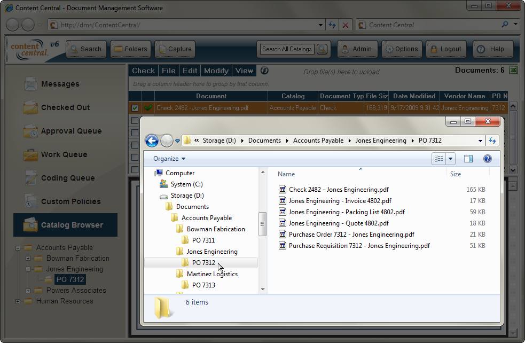Open the Work Queue briefcase icon
This screenshot has width=525, height=343.
[30, 154]
